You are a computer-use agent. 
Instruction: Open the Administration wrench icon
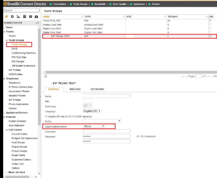6,17
